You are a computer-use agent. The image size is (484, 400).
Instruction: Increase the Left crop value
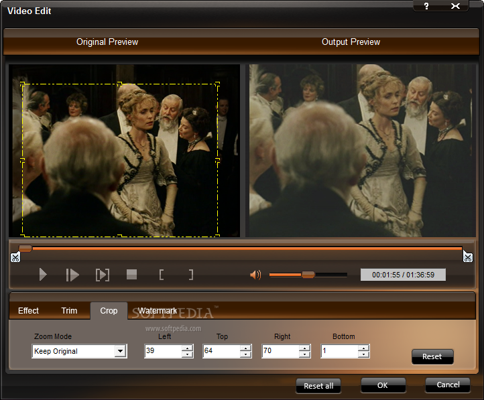(187, 348)
